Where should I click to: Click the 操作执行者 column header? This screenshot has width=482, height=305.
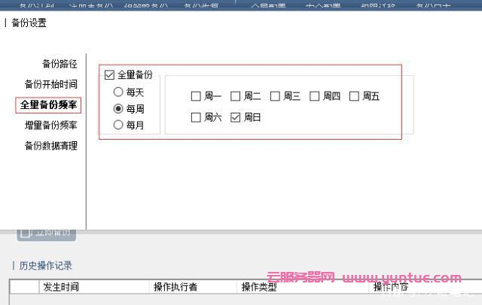coord(175,287)
